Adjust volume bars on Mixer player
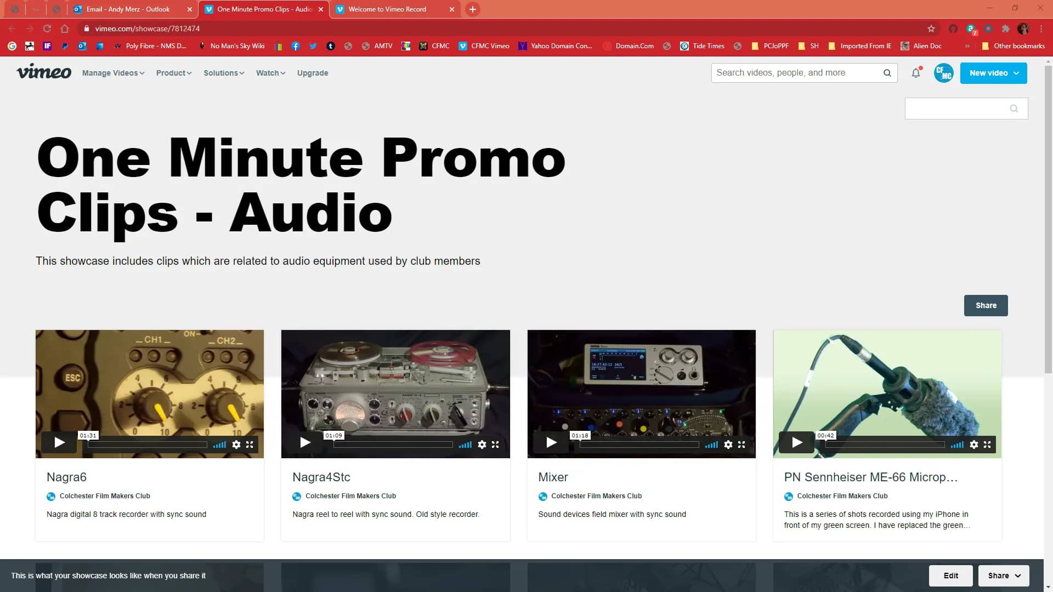This screenshot has width=1053, height=592. [711, 445]
